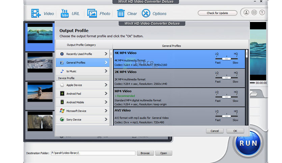Click the Sony Device icon
Image resolution: width=282 pixels, height=163 pixels.
62,119
